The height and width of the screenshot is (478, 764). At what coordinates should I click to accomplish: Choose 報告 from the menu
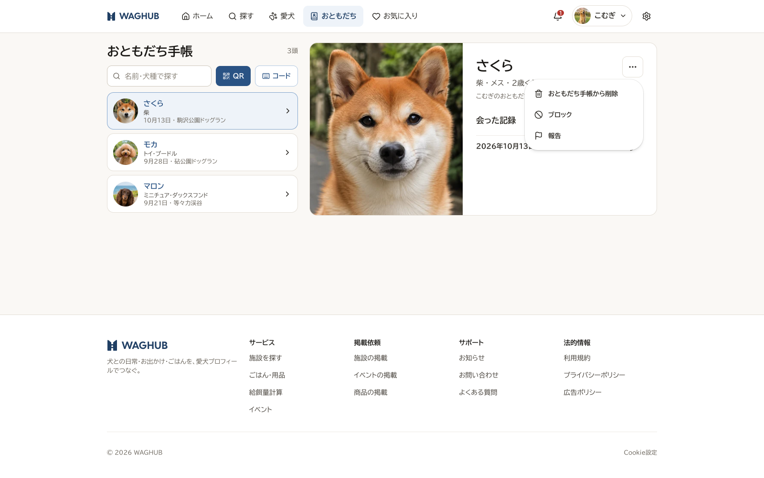(x=584, y=136)
